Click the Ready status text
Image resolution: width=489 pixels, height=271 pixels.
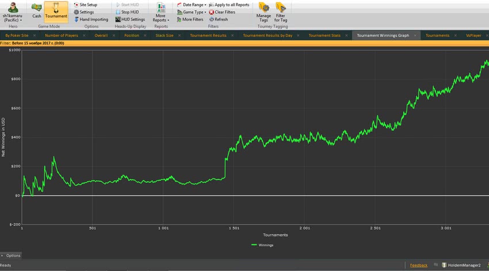pyautogui.click(x=6, y=265)
